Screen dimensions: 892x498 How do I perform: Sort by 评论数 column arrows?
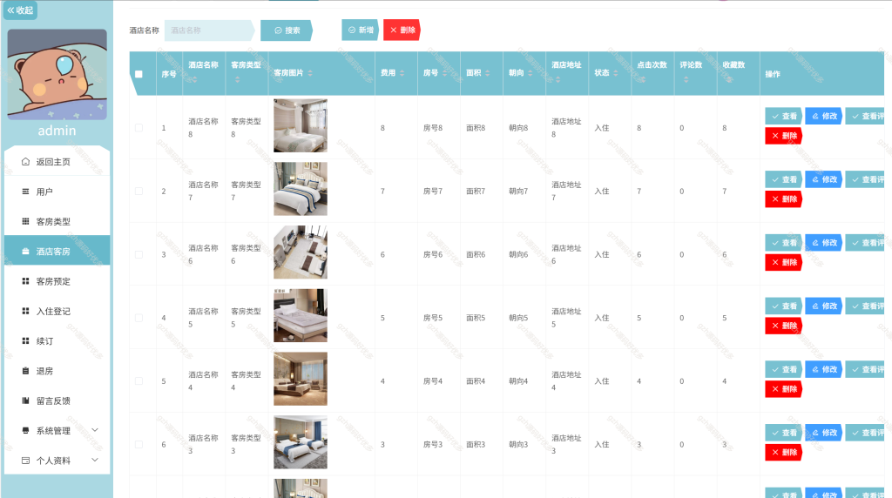point(686,79)
